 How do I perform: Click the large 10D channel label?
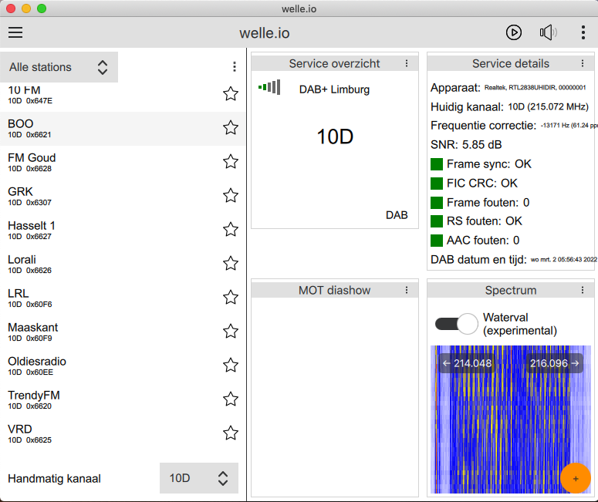tap(335, 136)
